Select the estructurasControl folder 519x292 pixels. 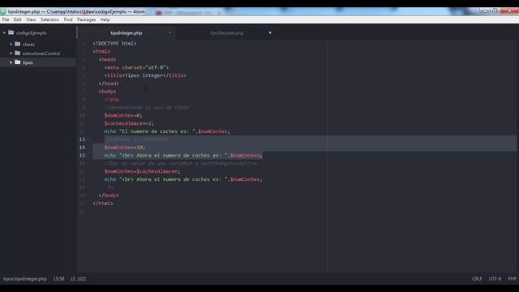(x=41, y=54)
